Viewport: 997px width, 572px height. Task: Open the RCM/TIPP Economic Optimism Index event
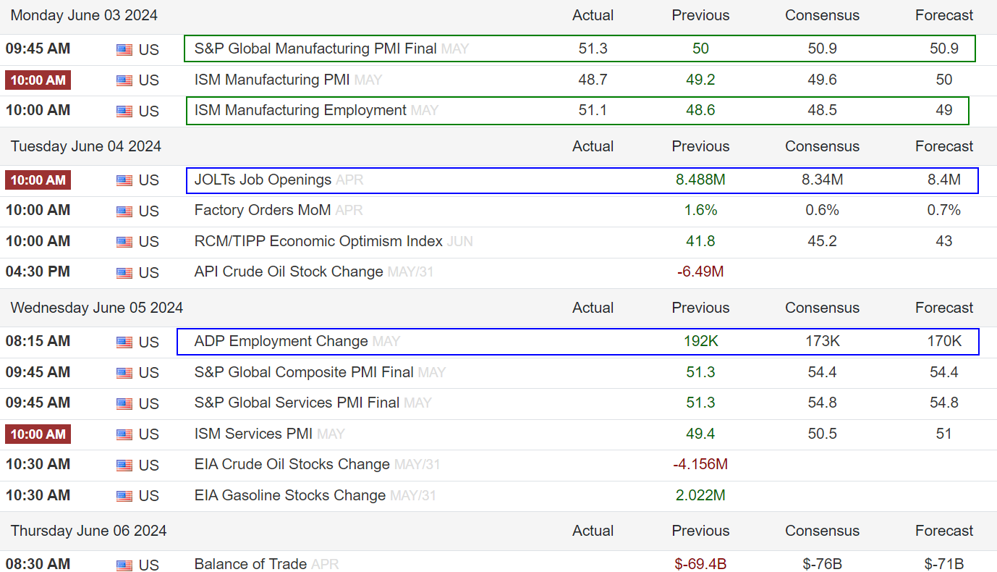[318, 241]
